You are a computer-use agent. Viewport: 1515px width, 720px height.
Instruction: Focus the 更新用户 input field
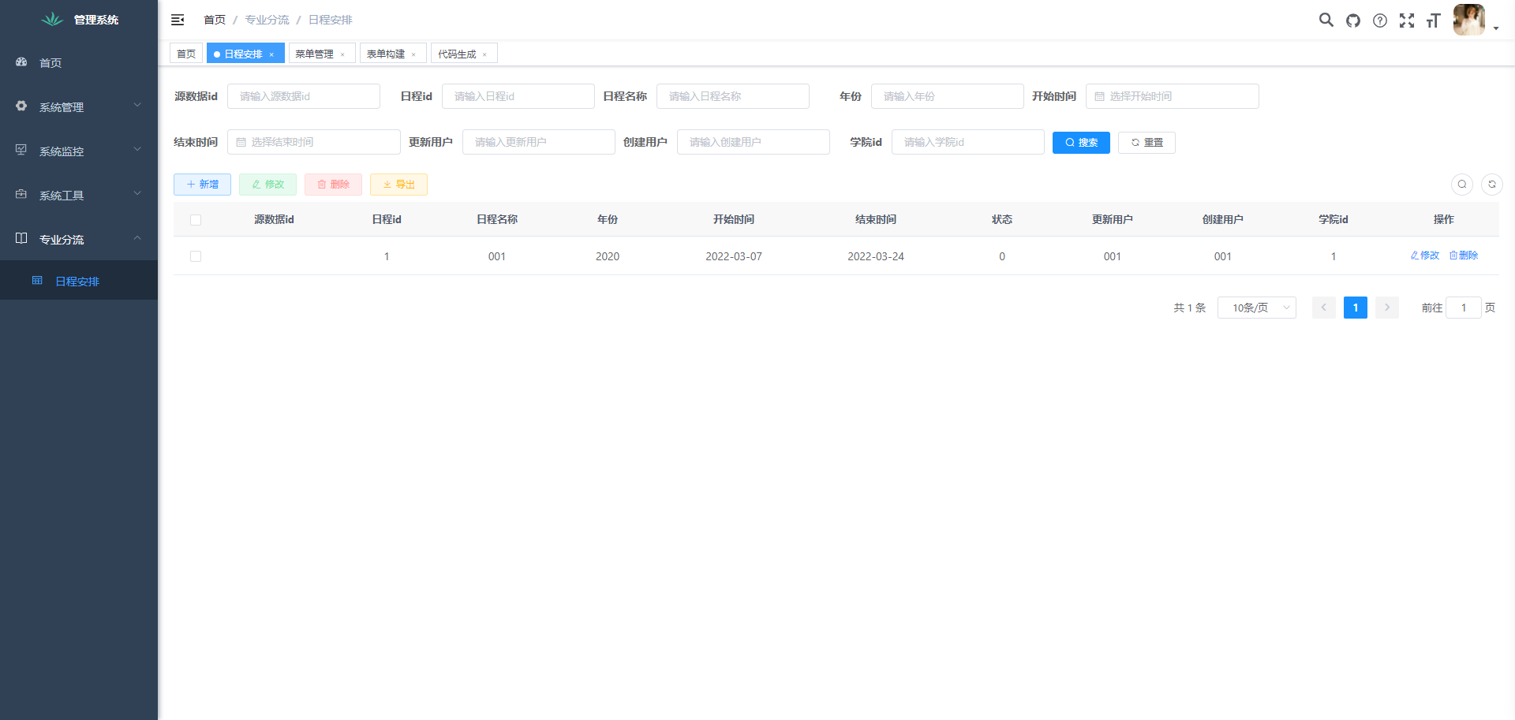[539, 142]
